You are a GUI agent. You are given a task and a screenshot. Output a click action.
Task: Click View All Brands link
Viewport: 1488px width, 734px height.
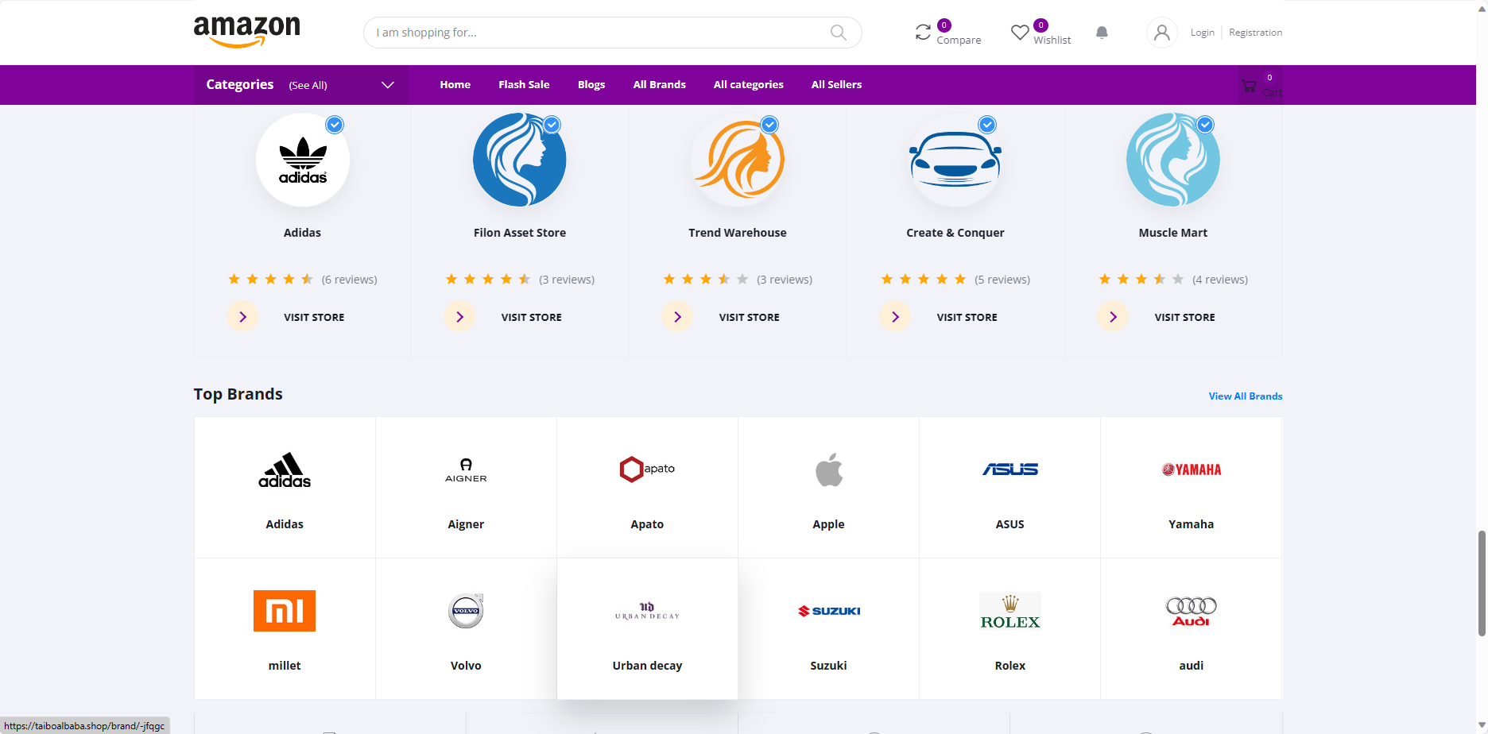1245,396
